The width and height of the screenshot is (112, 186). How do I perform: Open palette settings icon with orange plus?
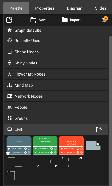(x=105, y=19)
